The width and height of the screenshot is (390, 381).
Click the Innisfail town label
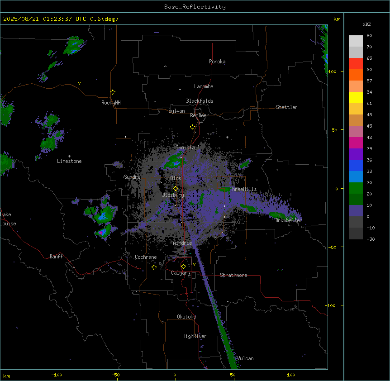188,148
